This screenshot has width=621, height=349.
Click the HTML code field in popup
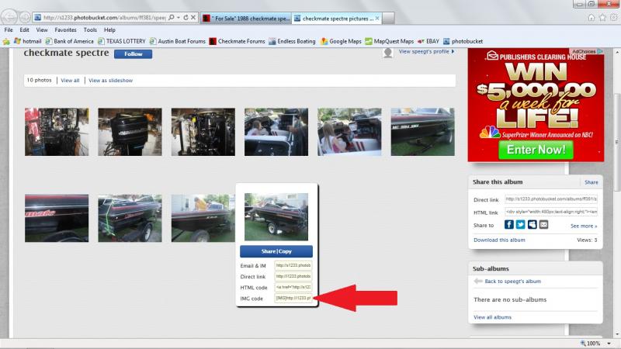(x=293, y=287)
